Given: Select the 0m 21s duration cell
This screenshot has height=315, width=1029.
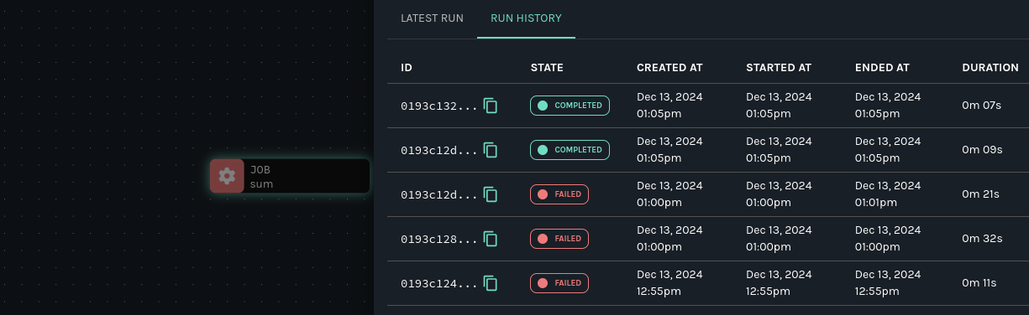Looking at the screenshot, I should (980, 194).
